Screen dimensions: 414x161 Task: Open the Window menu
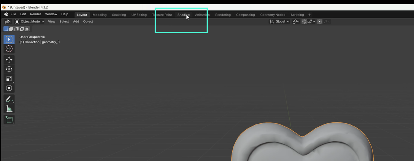pyautogui.click(x=51, y=14)
